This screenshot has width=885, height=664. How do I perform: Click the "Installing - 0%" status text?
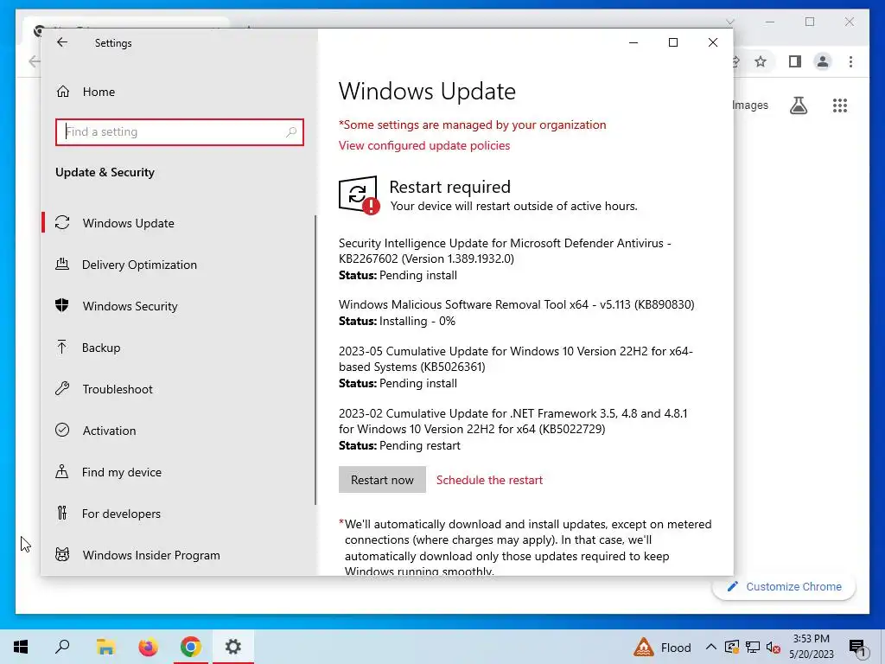tap(417, 321)
